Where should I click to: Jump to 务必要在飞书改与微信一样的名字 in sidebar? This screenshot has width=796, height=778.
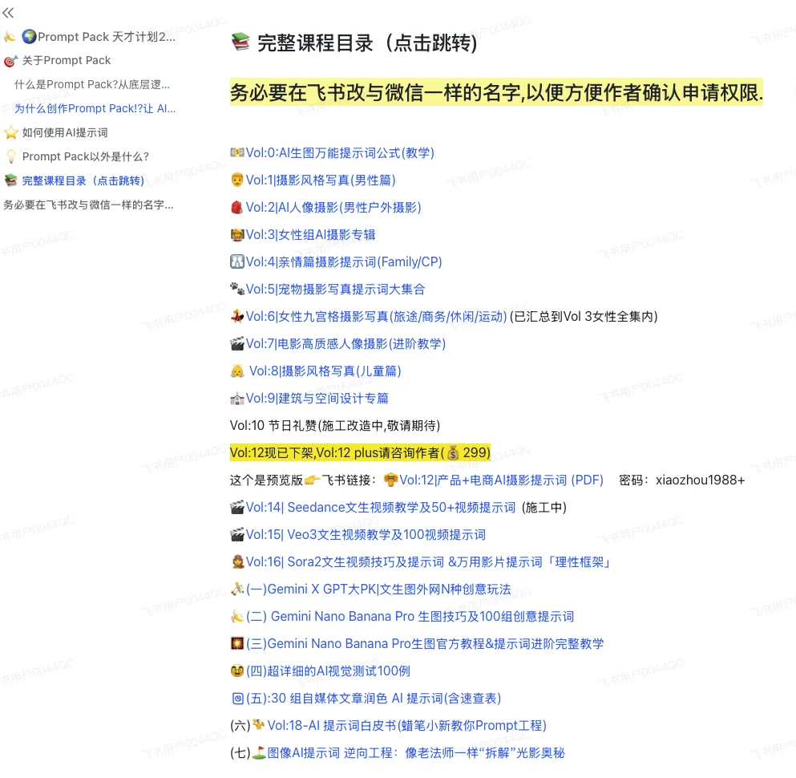click(88, 205)
